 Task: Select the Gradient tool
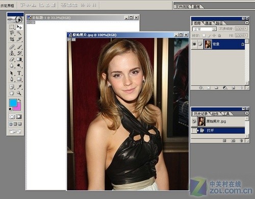click(x=19, y=59)
